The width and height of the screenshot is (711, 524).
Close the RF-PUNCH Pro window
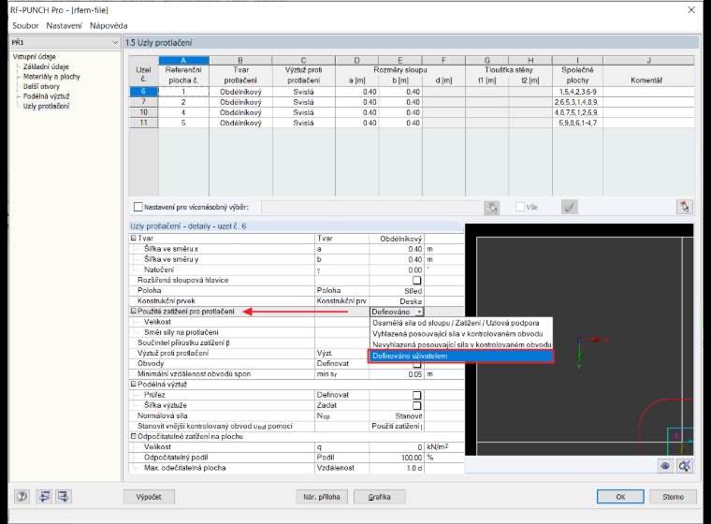click(691, 10)
